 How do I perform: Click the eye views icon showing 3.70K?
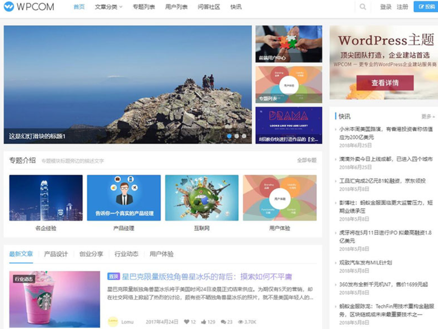tap(241, 322)
